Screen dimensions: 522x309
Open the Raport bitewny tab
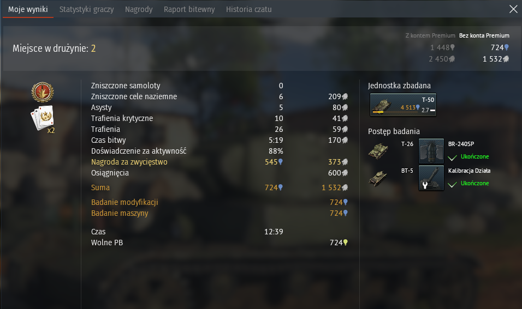click(x=189, y=9)
